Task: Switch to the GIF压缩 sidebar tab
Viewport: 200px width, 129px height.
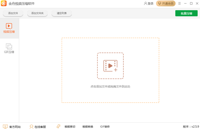Action: [x=9, y=48]
